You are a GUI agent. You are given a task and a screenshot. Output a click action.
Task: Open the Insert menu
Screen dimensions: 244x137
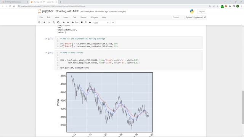(x=66, y=18)
